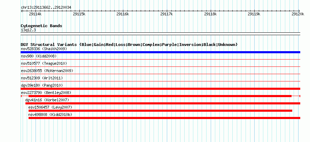Click the Cytogenetic Bands track title
The image size is (310, 142).
click(x=41, y=26)
